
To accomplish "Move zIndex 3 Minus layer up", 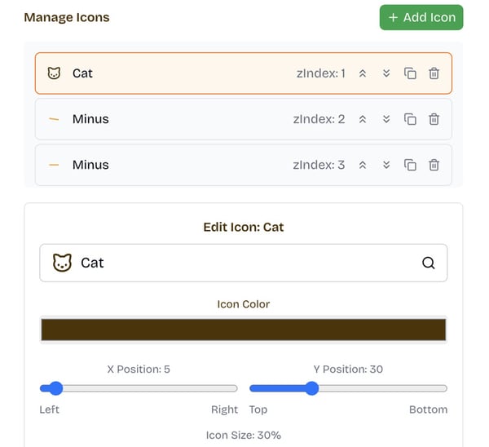I will click(x=363, y=165).
